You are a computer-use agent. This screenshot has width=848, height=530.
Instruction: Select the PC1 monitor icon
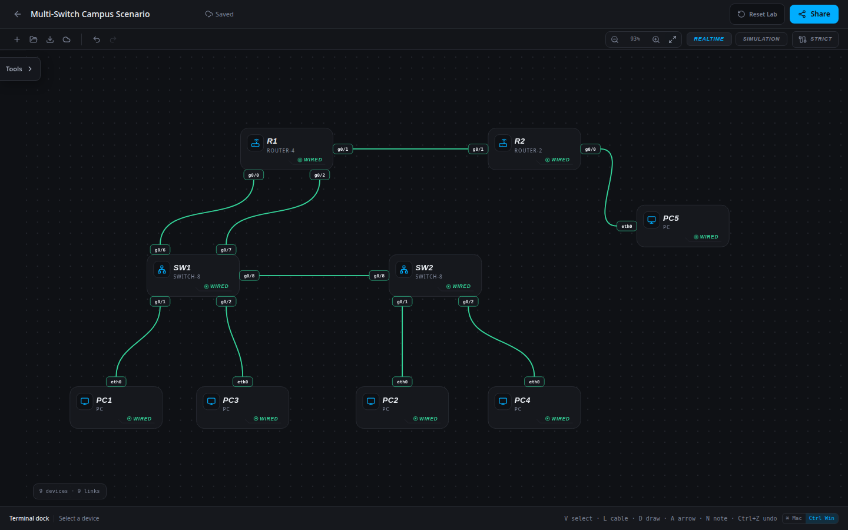tap(85, 402)
